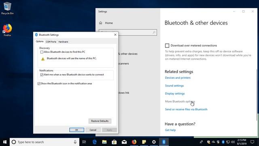
Task: Click the Settings gear icon on the taskbar
Action: click(154, 142)
